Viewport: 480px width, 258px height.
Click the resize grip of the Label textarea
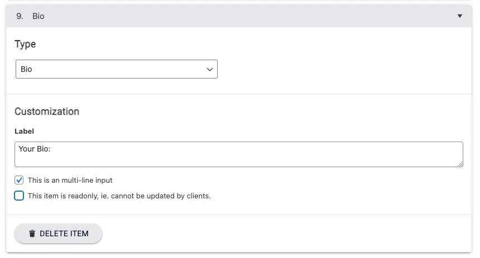click(x=460, y=164)
